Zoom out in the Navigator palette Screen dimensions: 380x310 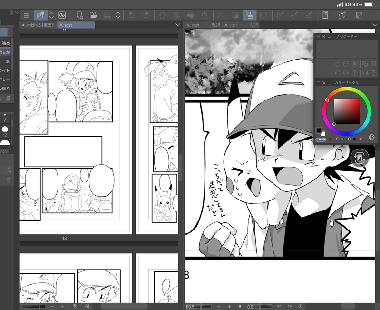[337, 64]
